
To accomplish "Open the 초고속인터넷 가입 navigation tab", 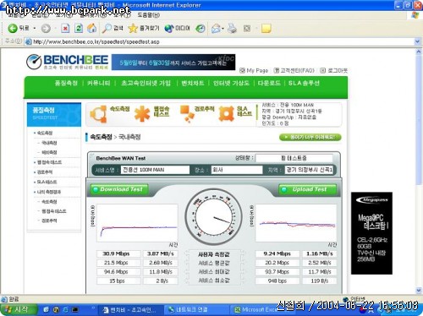I will click(x=146, y=83).
